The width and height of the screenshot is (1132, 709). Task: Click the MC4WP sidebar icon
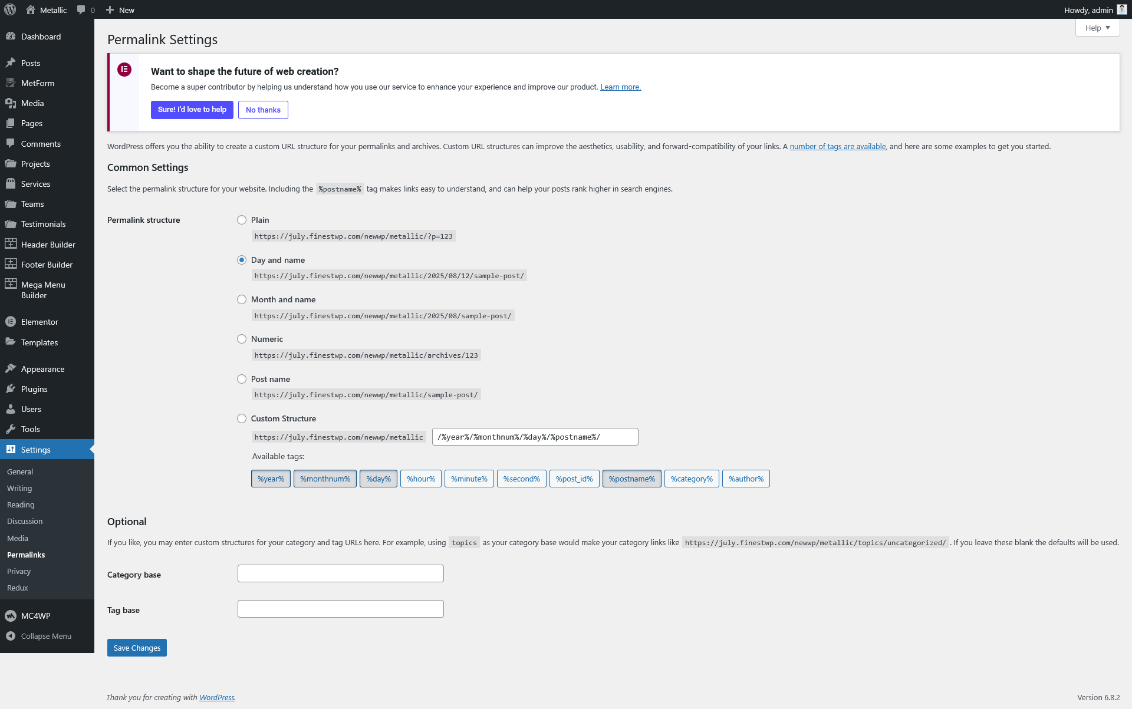11,616
